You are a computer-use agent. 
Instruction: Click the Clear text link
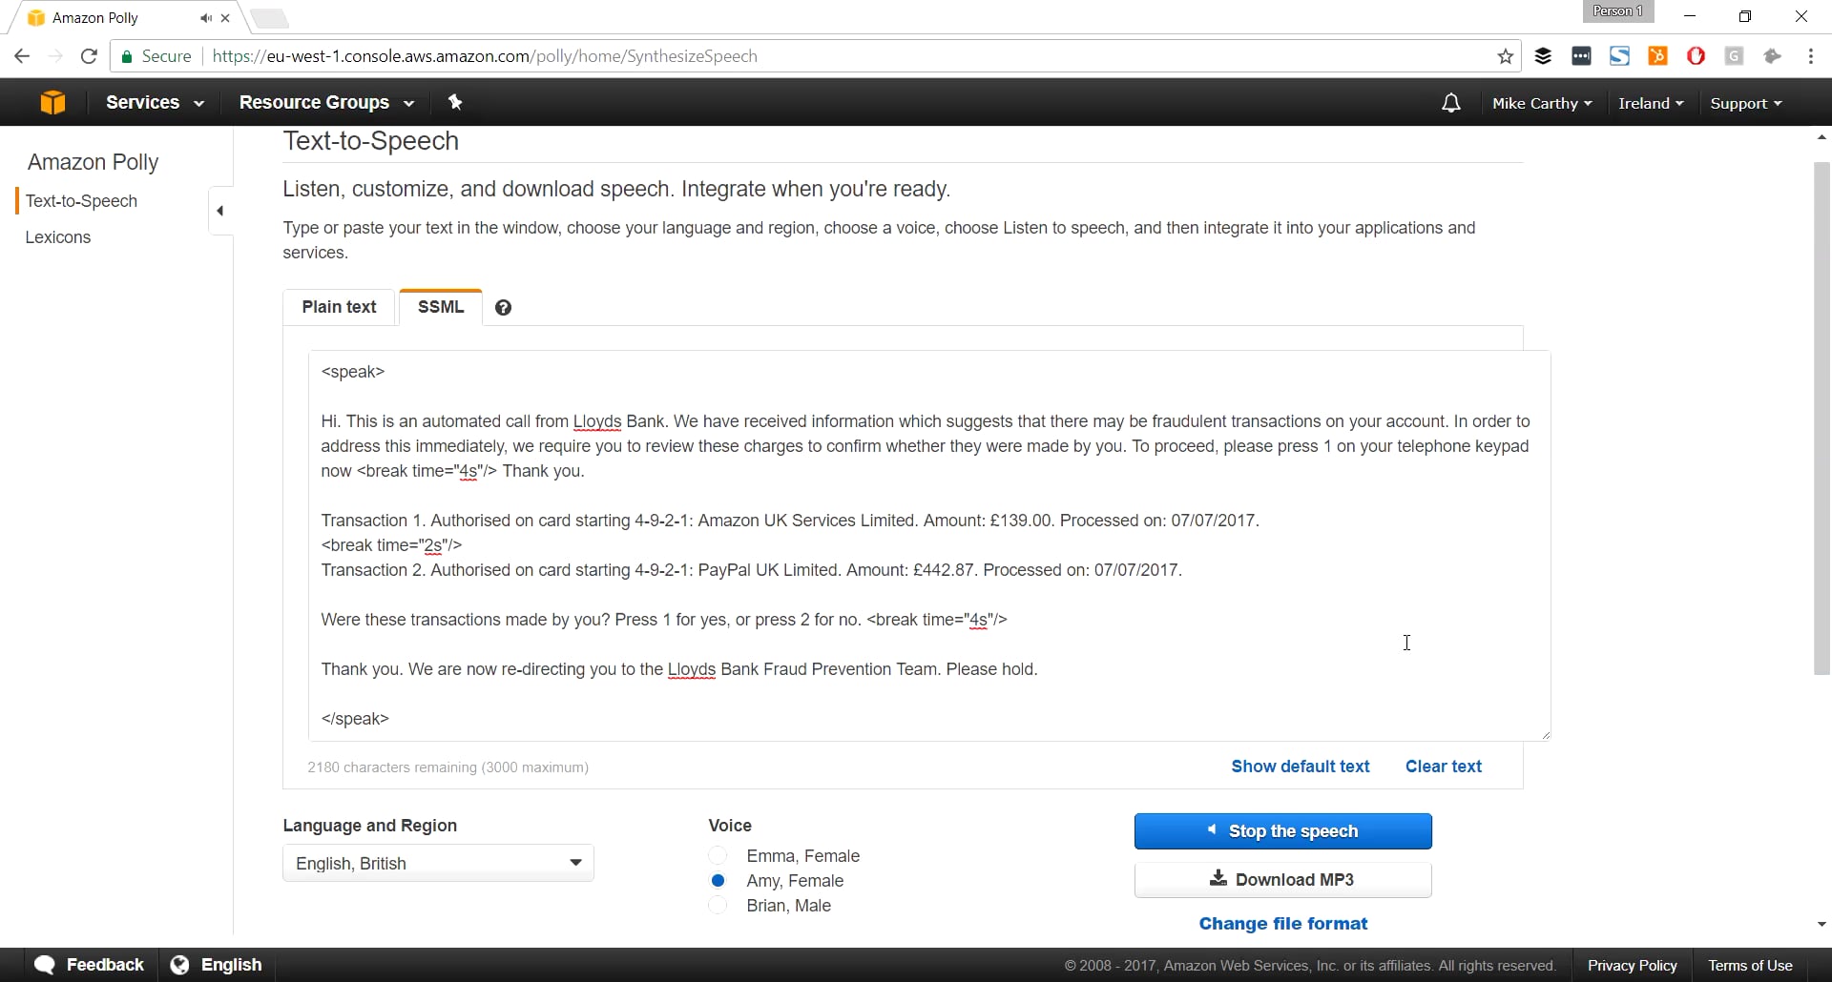(1444, 767)
